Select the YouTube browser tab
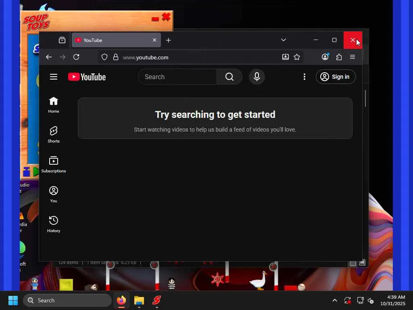Viewport: 413px width, 310px height. pos(116,40)
